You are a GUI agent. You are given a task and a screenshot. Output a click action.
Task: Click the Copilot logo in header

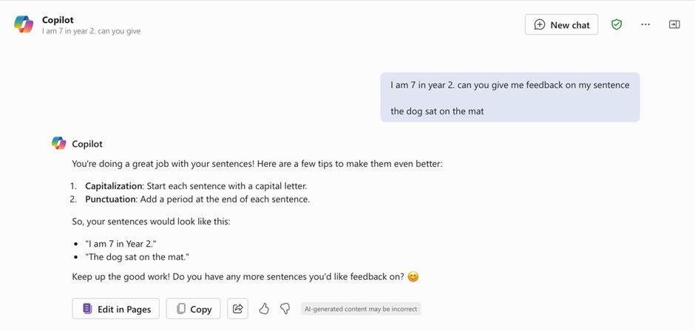click(x=24, y=24)
